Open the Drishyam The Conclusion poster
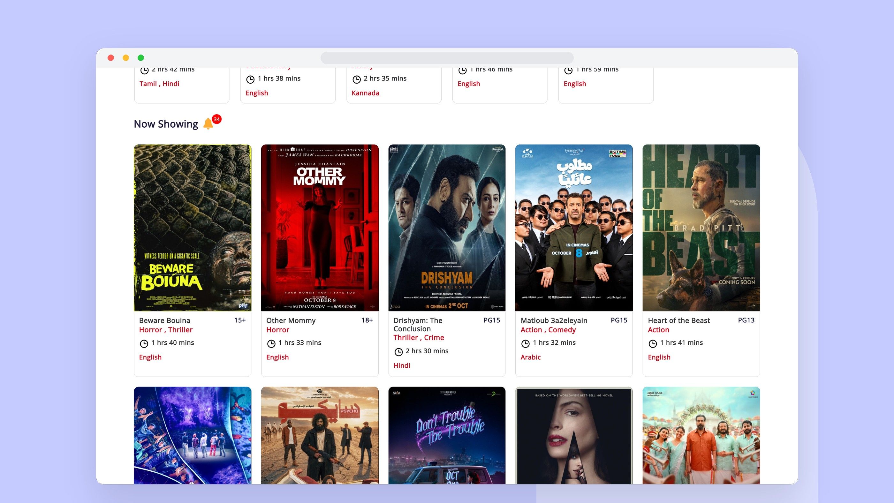 pos(447,228)
